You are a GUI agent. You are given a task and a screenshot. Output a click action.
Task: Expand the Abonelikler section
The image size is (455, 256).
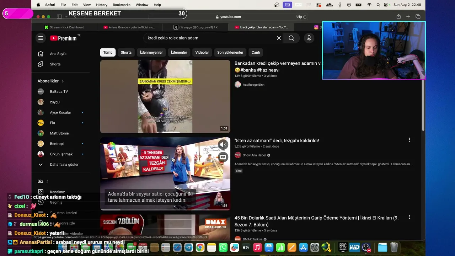click(x=51, y=81)
